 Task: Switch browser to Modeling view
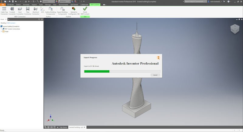(x=3, y=23)
